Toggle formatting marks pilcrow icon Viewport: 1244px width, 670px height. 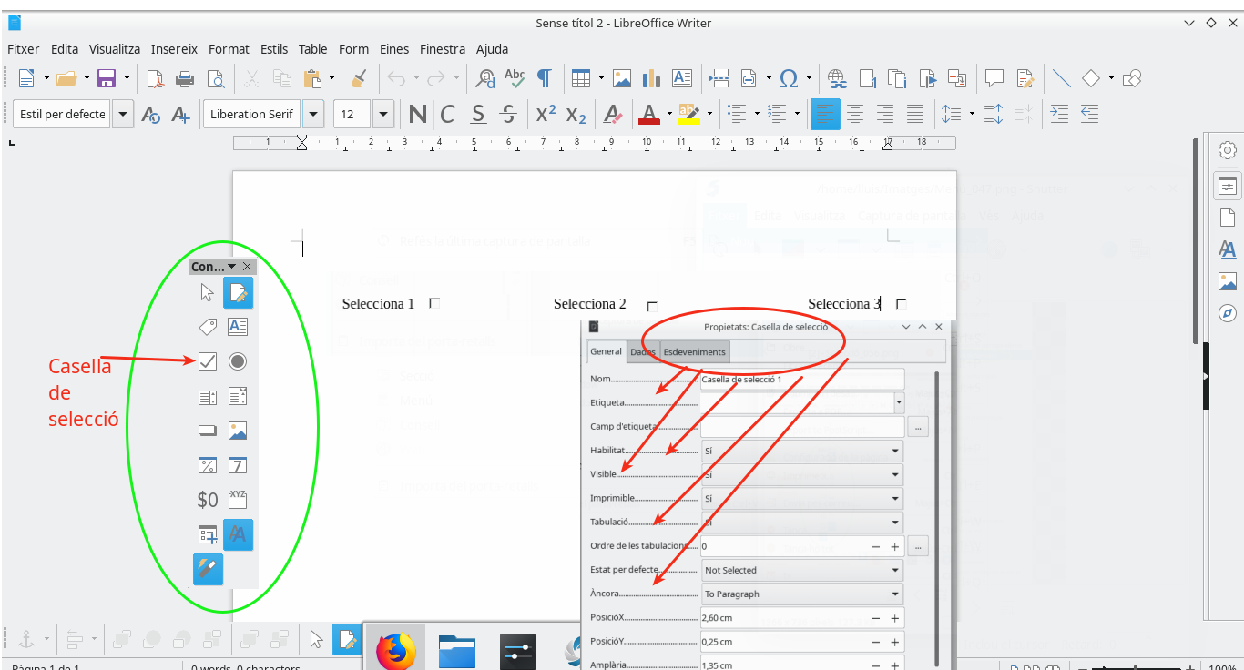544,78
